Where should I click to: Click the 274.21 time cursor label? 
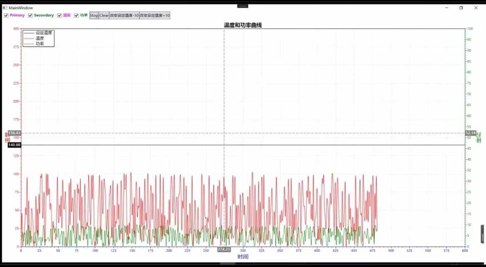click(224, 249)
